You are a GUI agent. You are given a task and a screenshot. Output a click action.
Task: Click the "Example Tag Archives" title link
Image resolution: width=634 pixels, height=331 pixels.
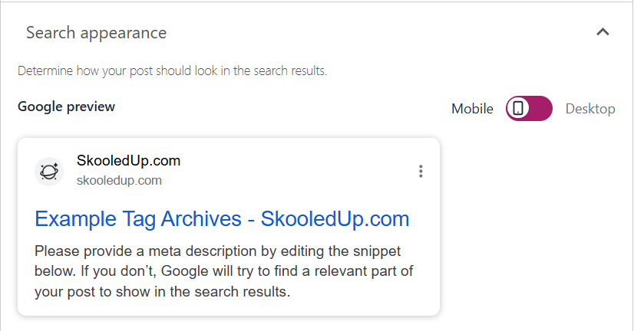click(x=142, y=219)
